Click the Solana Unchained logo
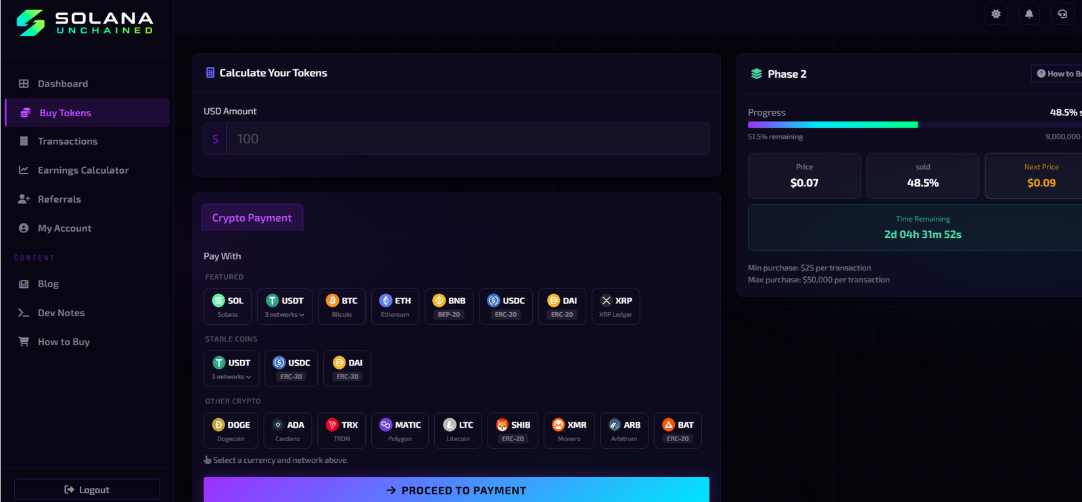The height and width of the screenshot is (502, 1082). [x=85, y=22]
